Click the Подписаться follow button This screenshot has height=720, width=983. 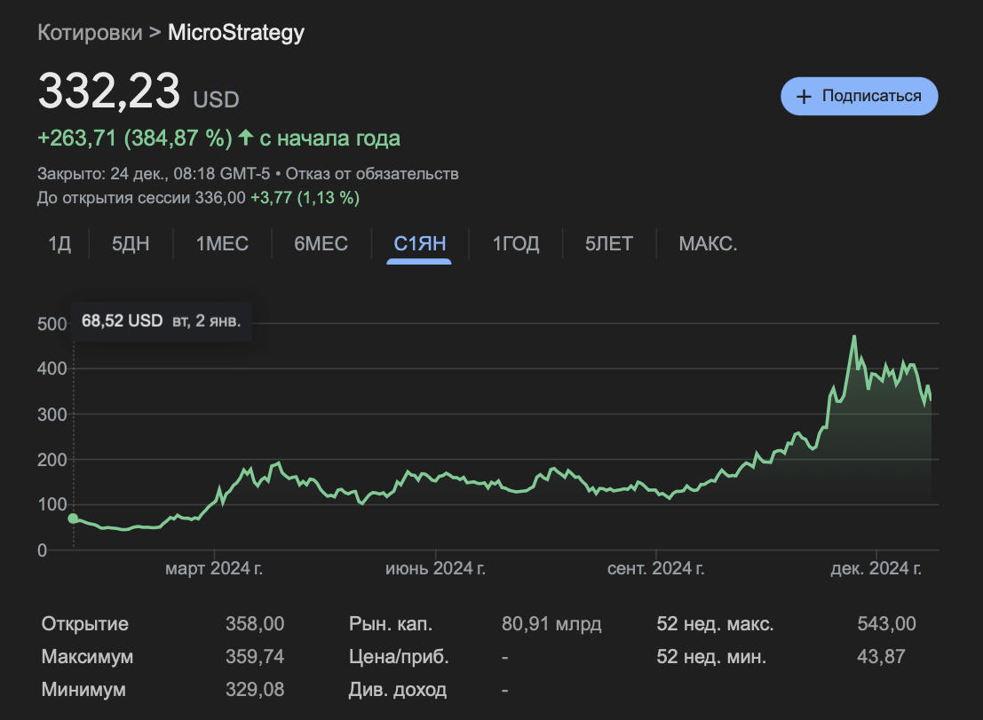pos(859,96)
